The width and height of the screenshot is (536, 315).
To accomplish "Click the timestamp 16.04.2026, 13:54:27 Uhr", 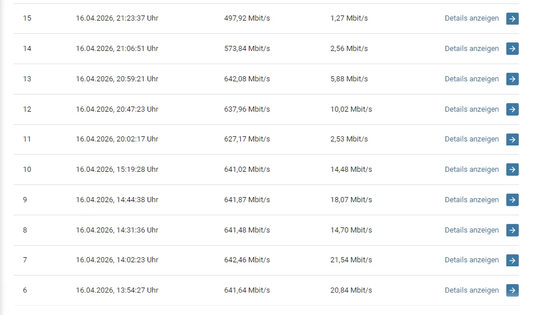I will click(117, 290).
